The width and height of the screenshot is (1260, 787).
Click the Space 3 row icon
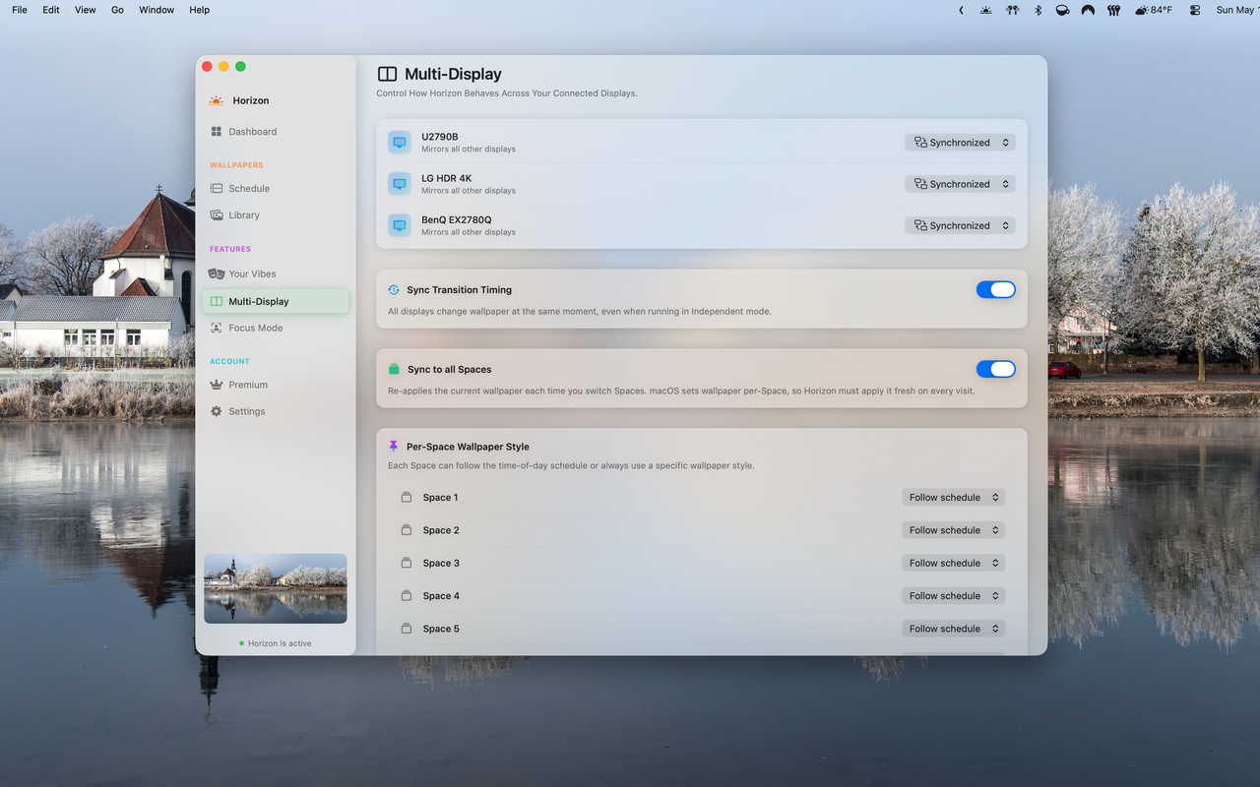coord(407,563)
